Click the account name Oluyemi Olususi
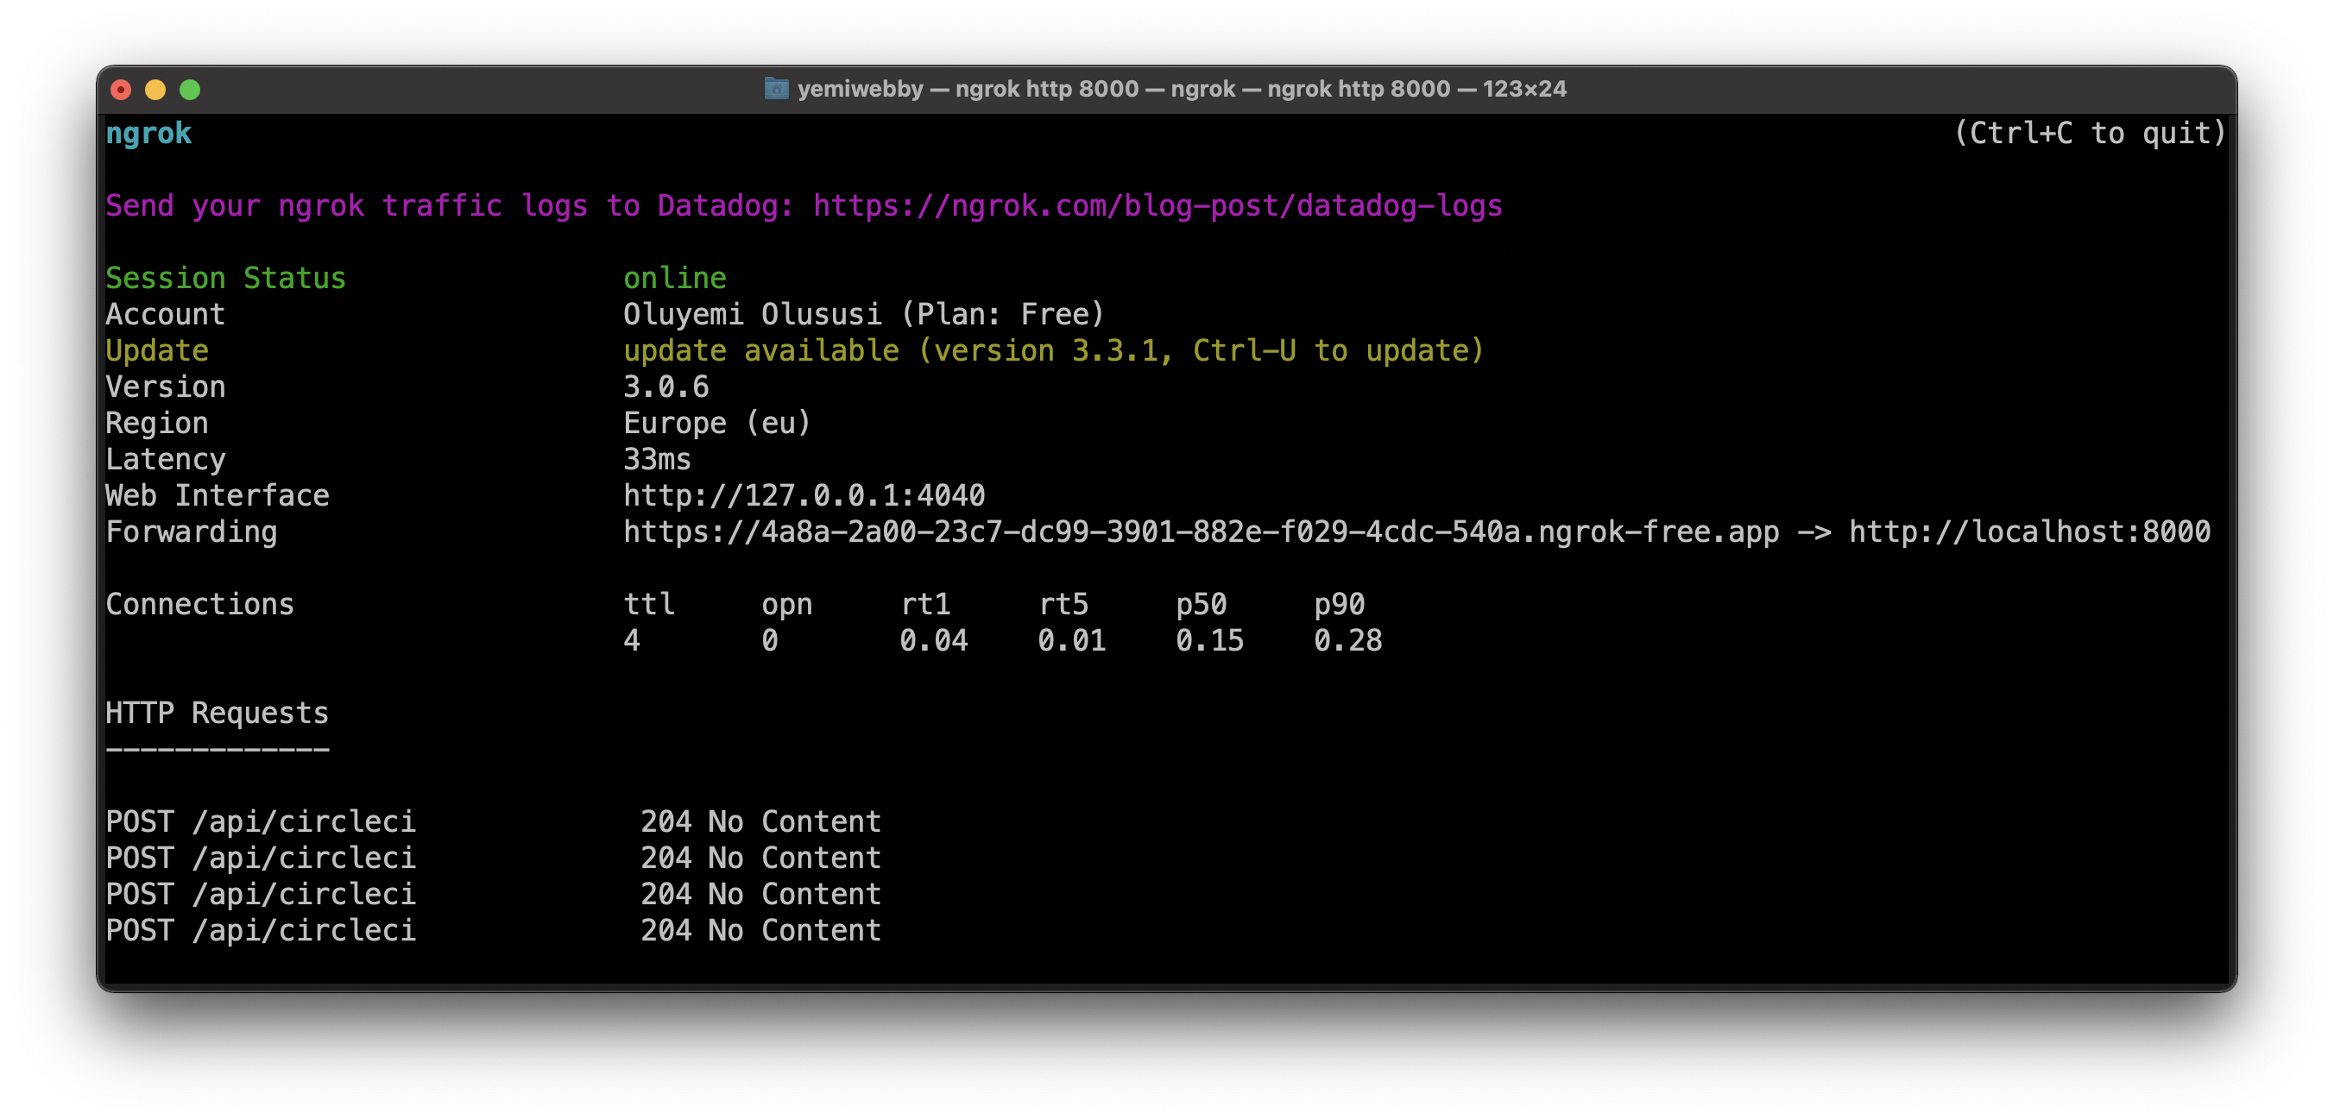2334x1120 pixels. click(x=752, y=314)
